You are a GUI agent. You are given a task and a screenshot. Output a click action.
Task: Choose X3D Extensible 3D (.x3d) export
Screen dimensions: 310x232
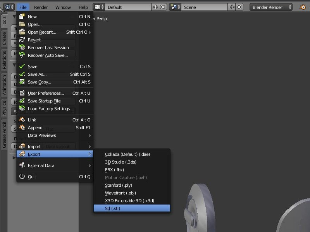[x=132, y=200]
